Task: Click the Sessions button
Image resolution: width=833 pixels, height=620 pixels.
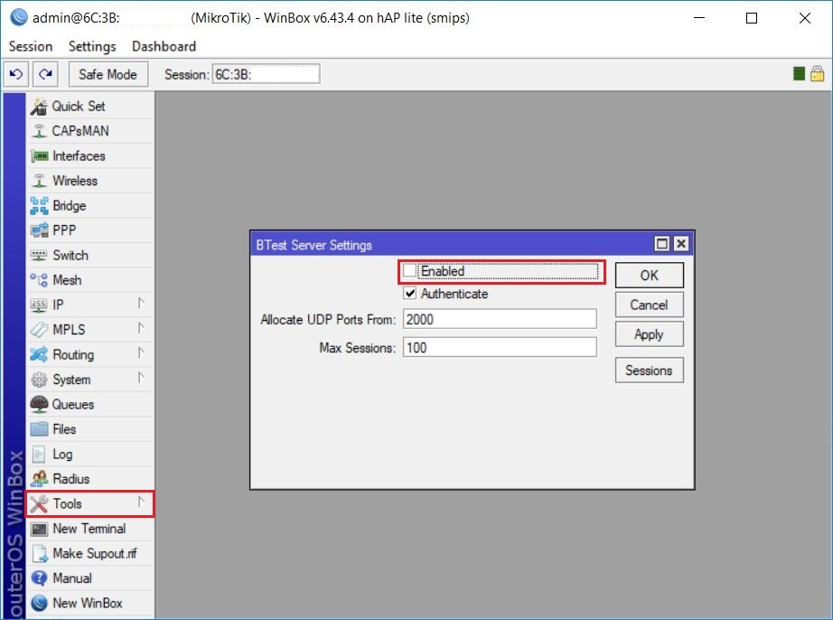Action: [650, 371]
